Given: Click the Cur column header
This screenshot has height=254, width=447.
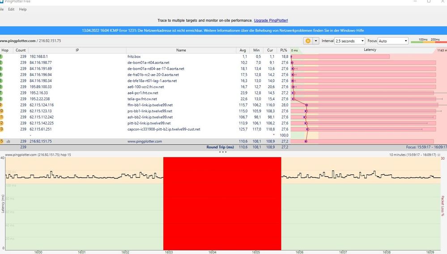Looking at the screenshot, I should (x=270, y=50).
